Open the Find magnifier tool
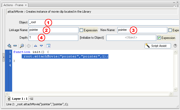 pos(22,46)
